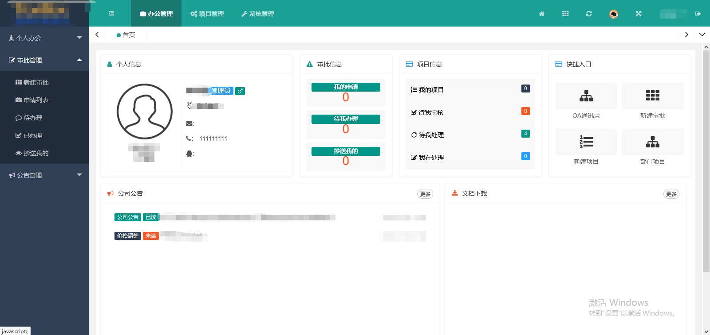The image size is (710, 335).
Task: Click the 公司公告 megaphone icon
Action: click(x=110, y=193)
